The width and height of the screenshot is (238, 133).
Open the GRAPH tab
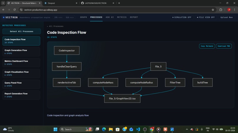pyautogui.click(x=84, y=17)
